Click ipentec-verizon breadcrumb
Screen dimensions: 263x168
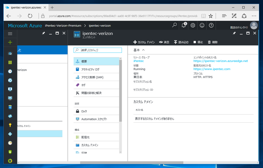pyautogui.click(x=100, y=26)
